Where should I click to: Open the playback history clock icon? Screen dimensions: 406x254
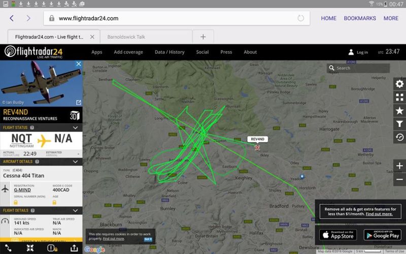[399, 137]
